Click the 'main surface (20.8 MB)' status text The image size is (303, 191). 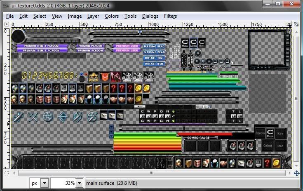(111, 183)
